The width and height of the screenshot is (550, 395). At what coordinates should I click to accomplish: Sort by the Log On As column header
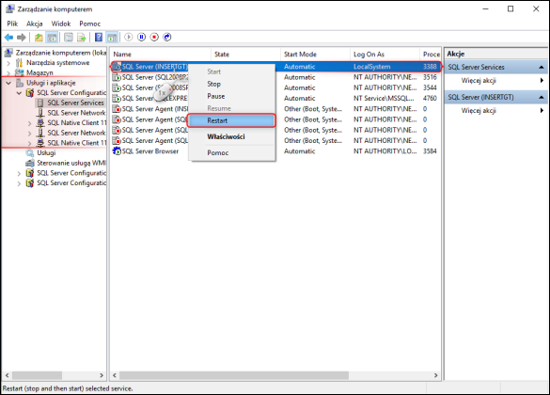coord(385,55)
